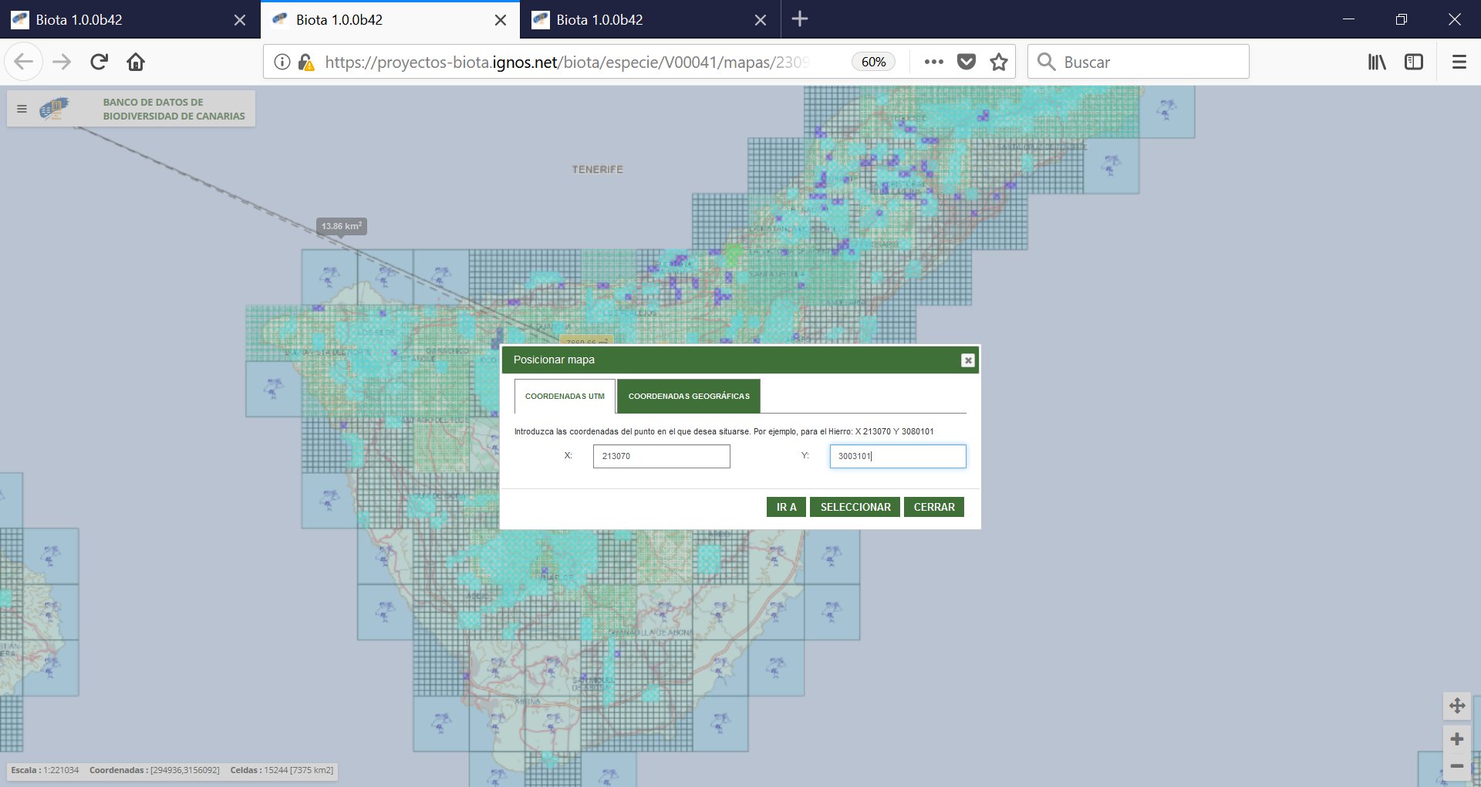Click the 13.86 km² measurement label
1481x787 pixels.
(342, 226)
